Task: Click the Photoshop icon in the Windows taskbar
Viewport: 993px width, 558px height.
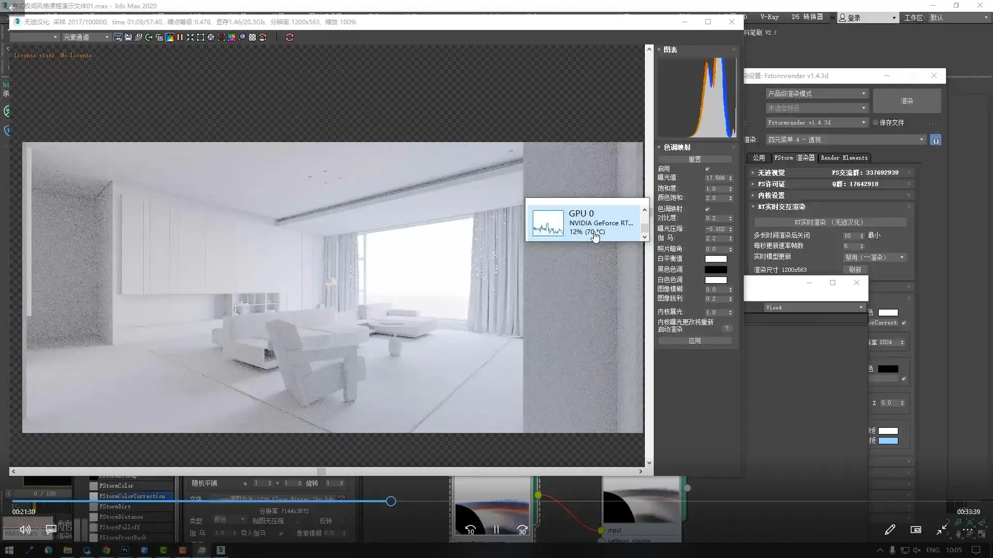Action: click(125, 550)
